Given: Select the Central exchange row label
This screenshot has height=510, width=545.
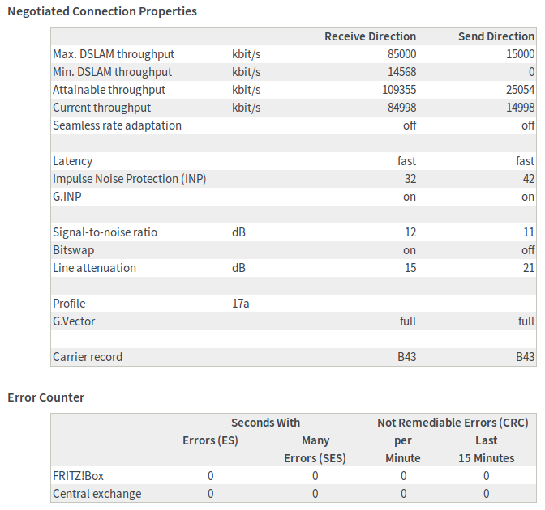Looking at the screenshot, I should click(x=97, y=494).
